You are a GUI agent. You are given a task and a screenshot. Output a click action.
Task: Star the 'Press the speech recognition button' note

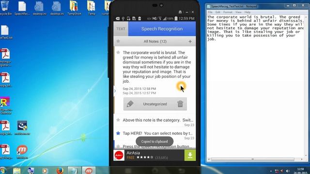tap(118, 146)
